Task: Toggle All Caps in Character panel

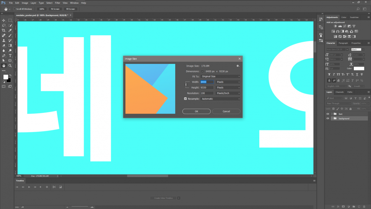Action: 338,74
